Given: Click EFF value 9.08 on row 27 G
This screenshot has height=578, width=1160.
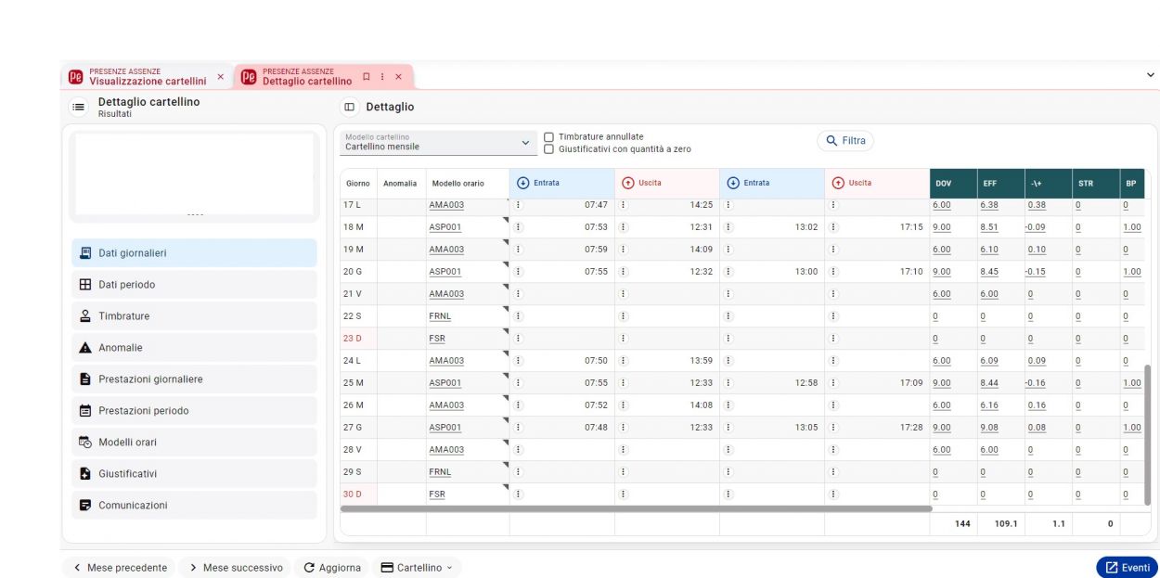Looking at the screenshot, I should 989,428.
